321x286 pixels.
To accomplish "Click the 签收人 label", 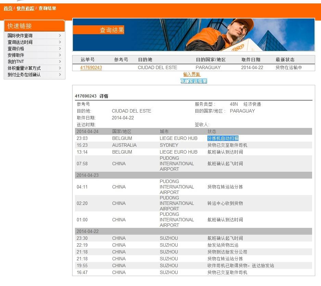I will [x=202, y=125].
